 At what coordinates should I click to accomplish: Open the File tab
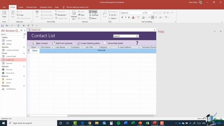4,7
